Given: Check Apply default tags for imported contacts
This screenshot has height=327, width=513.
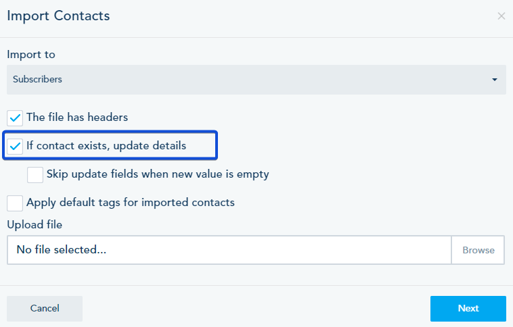Looking at the screenshot, I should (15, 203).
